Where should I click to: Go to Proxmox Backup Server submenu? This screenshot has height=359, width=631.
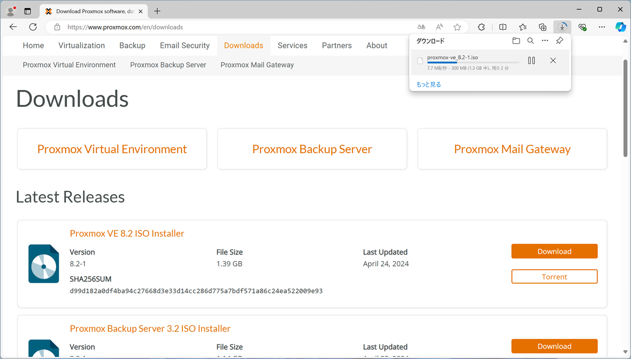(x=168, y=65)
